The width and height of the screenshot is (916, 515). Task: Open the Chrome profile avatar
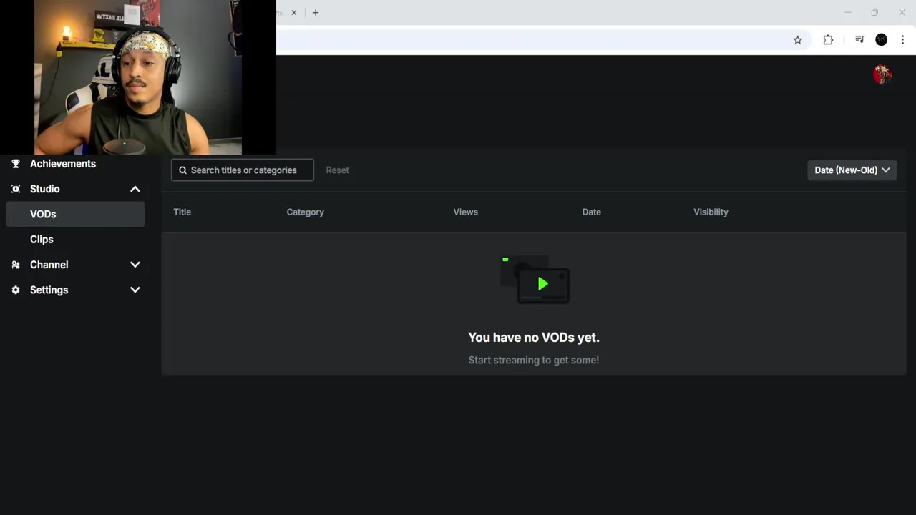point(882,40)
